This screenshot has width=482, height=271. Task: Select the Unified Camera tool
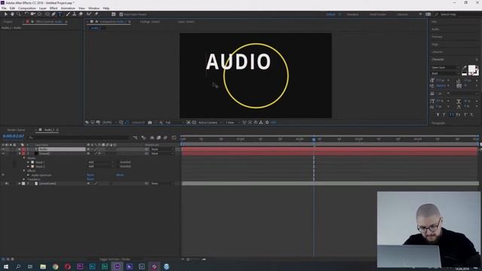coord(33,14)
